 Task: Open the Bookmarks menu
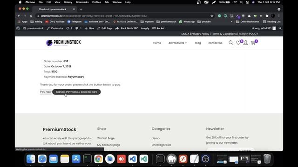82,2
